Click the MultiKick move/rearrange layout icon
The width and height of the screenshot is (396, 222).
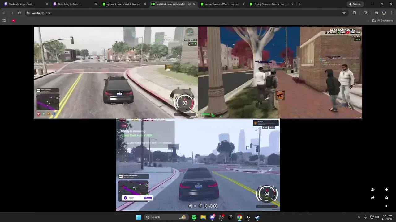tap(386, 190)
